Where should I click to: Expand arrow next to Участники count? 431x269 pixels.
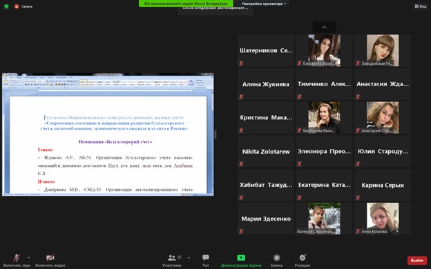[189, 258]
